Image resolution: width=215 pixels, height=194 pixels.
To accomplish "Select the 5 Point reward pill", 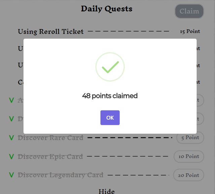I will click(190, 138).
